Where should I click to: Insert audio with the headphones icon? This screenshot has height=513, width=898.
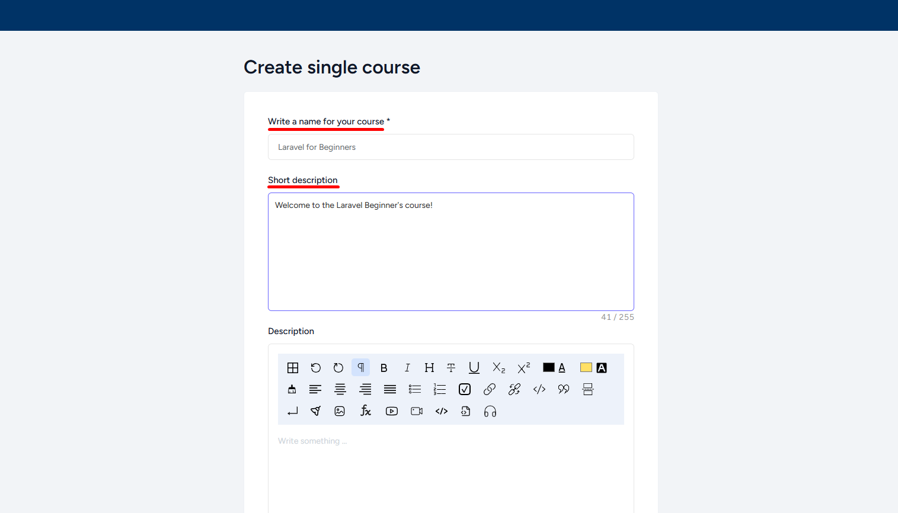coord(490,411)
